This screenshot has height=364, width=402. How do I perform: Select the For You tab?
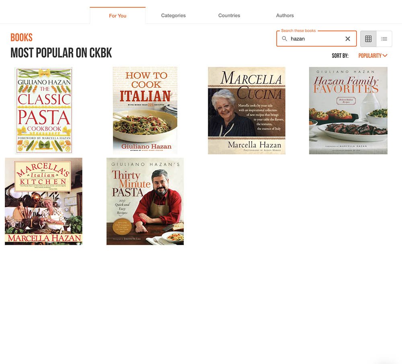(118, 16)
